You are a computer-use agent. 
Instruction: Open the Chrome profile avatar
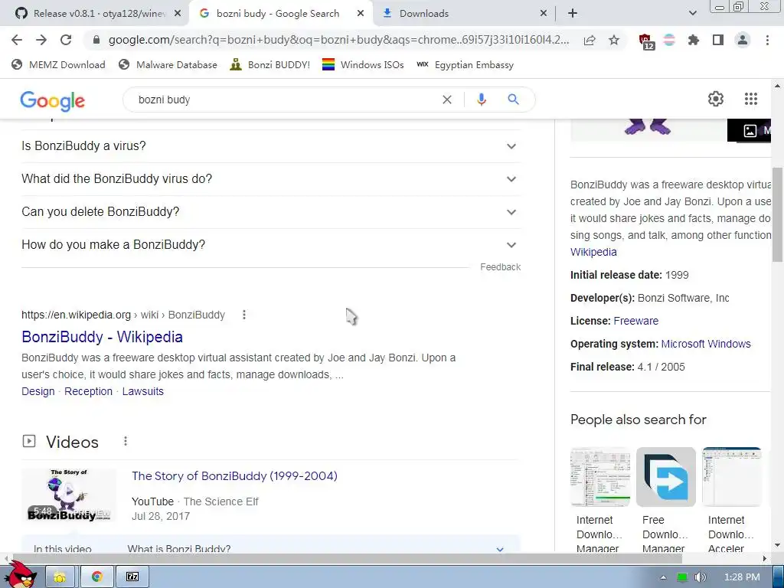click(743, 40)
